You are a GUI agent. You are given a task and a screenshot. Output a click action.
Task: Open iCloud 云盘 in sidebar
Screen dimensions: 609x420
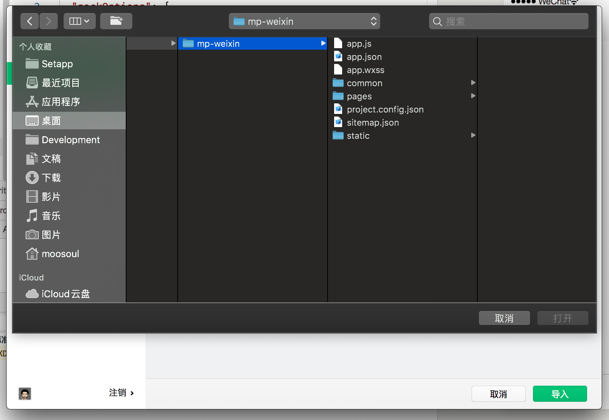pyautogui.click(x=69, y=294)
